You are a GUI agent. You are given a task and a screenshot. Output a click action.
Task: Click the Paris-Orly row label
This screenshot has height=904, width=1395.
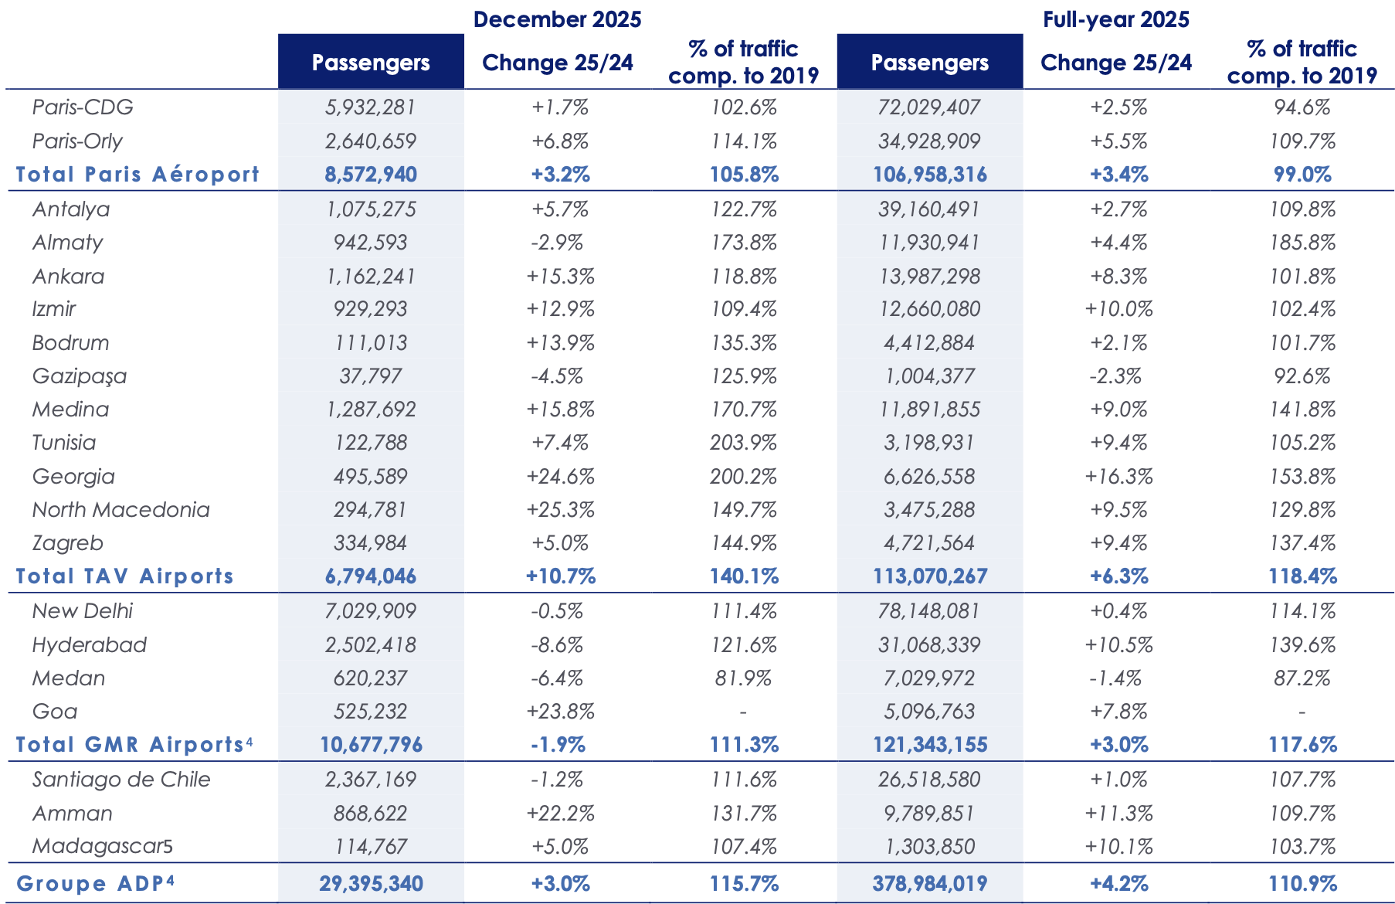click(x=77, y=141)
